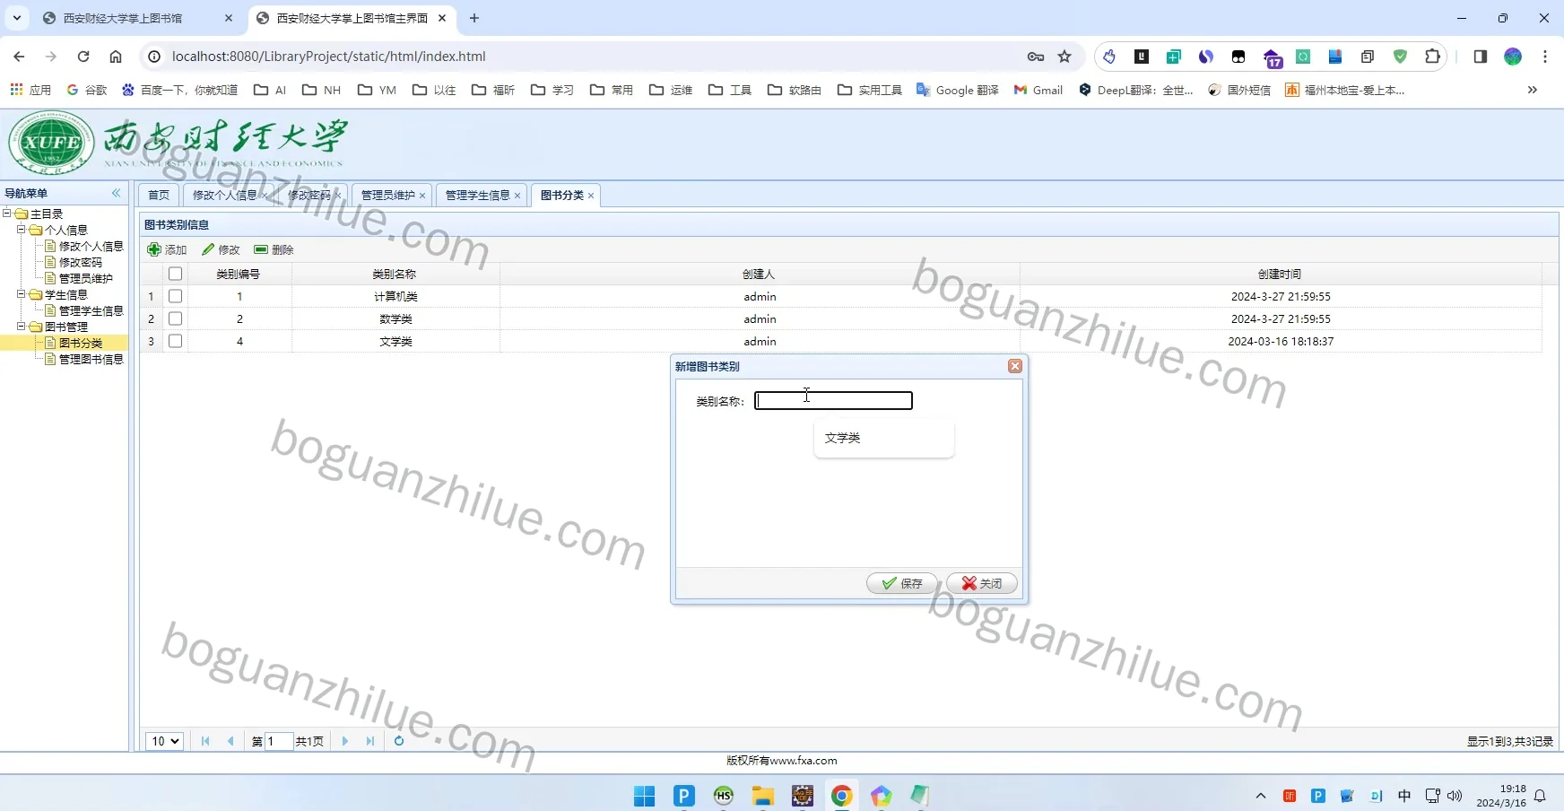Close the 管理学生信息 tab
The width and height of the screenshot is (1564, 811).
point(517,196)
